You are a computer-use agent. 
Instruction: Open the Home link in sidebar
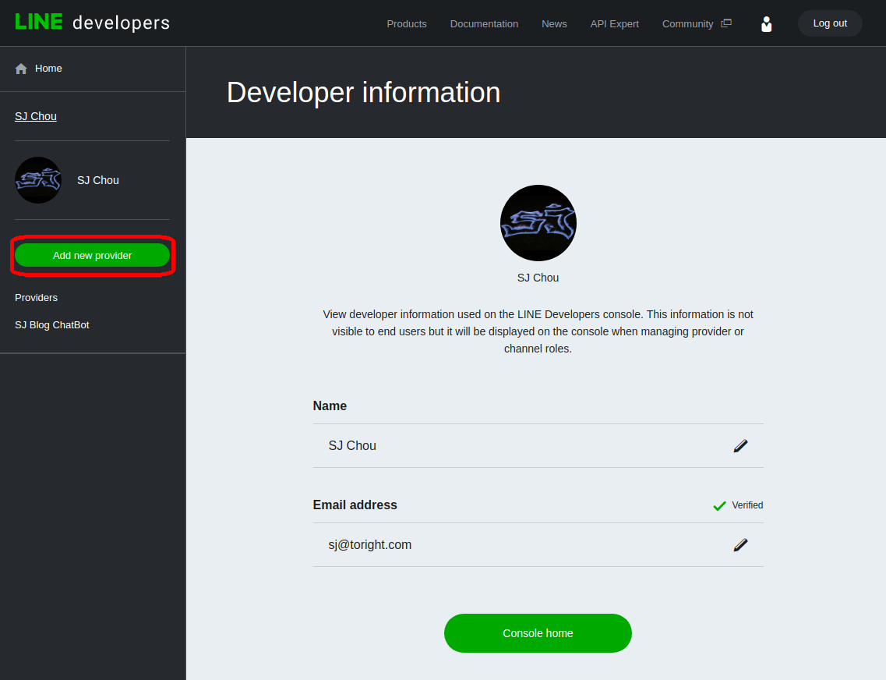click(x=48, y=69)
